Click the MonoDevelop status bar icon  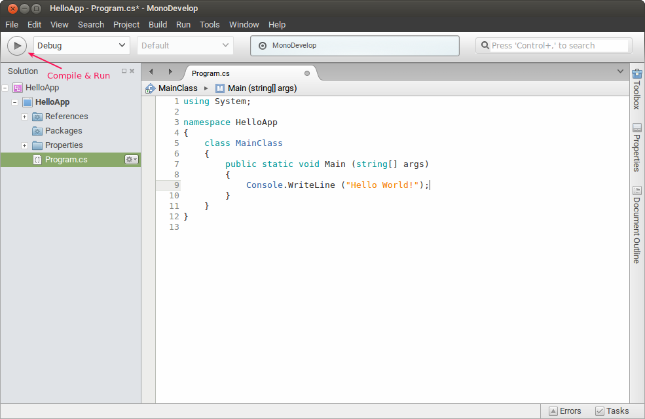point(263,46)
